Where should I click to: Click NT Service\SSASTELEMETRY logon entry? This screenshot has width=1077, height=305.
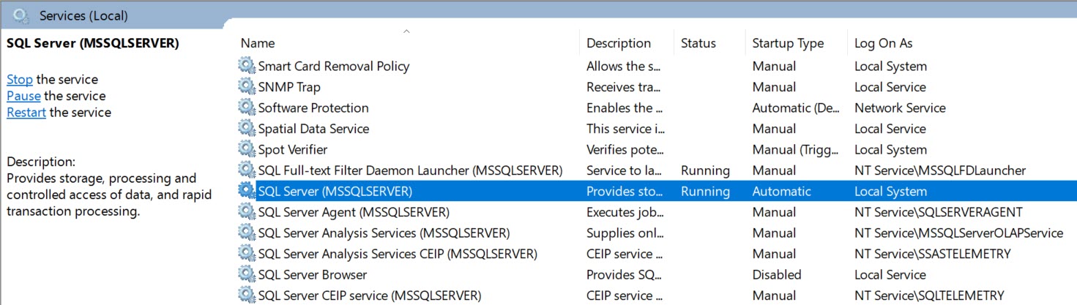932,254
